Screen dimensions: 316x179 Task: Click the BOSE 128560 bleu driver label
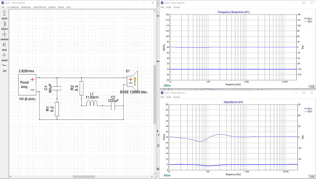coord(134,92)
